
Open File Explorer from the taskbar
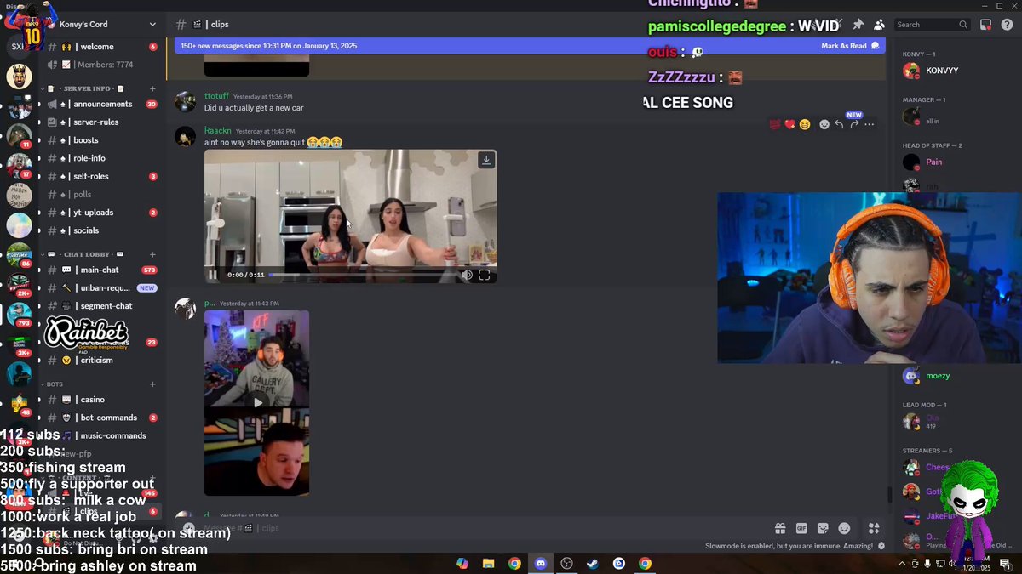[x=489, y=563]
